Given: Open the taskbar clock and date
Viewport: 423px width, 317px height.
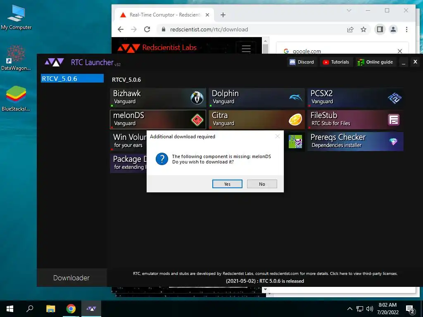Looking at the screenshot, I should [x=387, y=309].
